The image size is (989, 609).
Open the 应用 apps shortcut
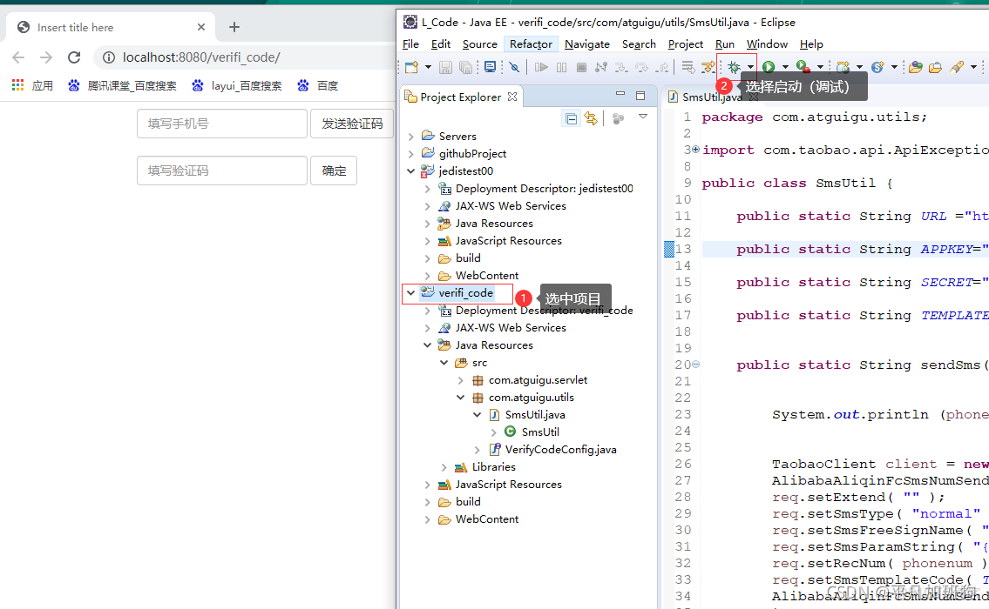(x=33, y=85)
